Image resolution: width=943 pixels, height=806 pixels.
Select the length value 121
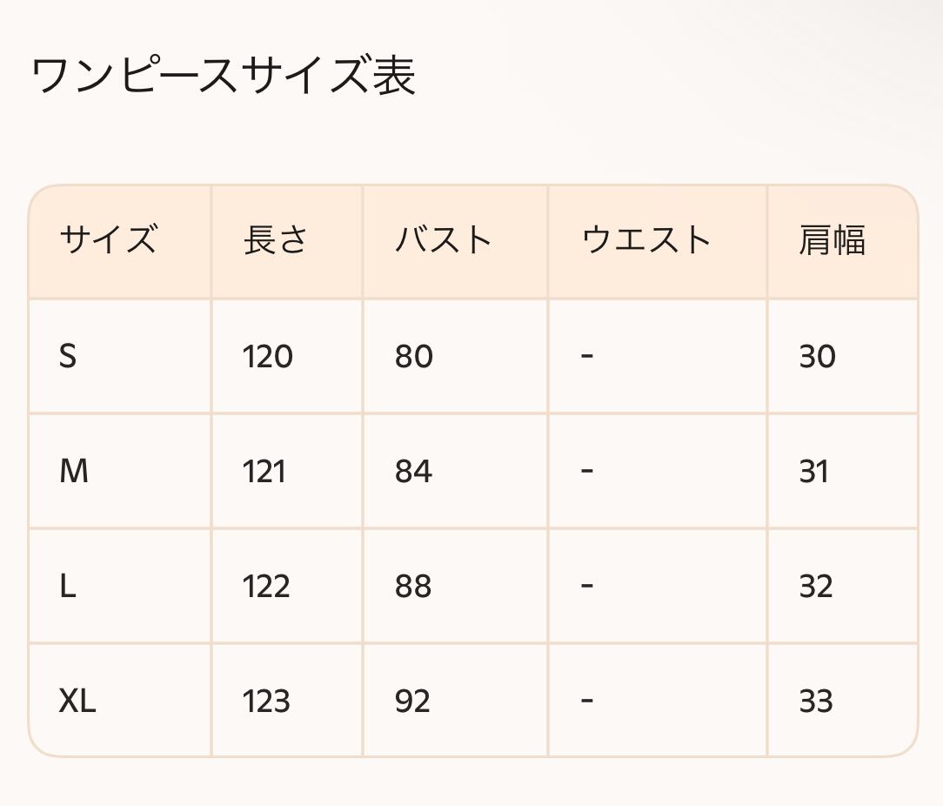coord(264,471)
